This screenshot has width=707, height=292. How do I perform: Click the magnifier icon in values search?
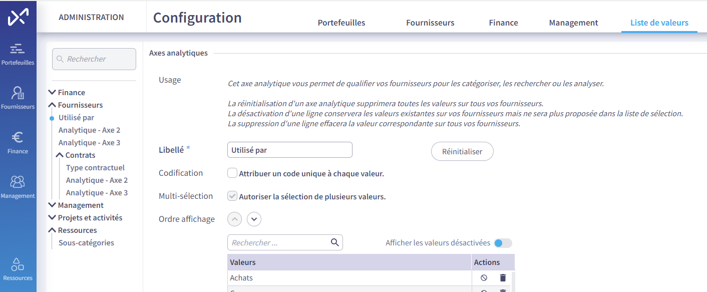pos(335,242)
